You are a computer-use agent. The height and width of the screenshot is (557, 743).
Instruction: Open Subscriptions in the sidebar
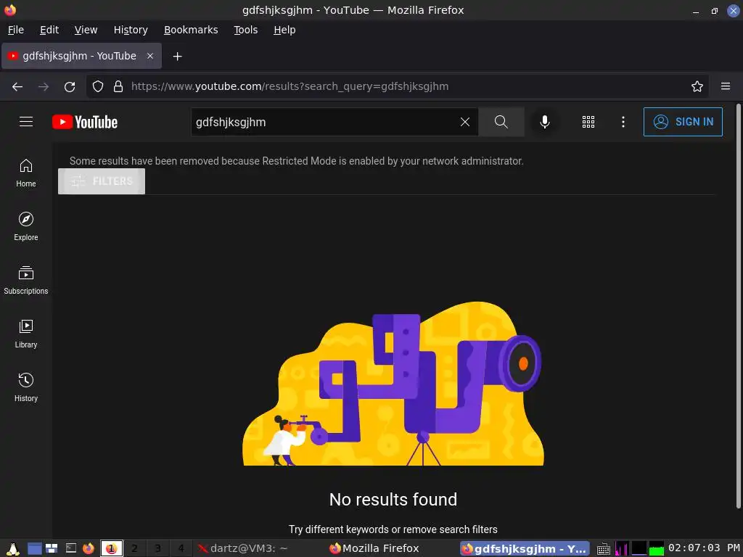(x=26, y=281)
